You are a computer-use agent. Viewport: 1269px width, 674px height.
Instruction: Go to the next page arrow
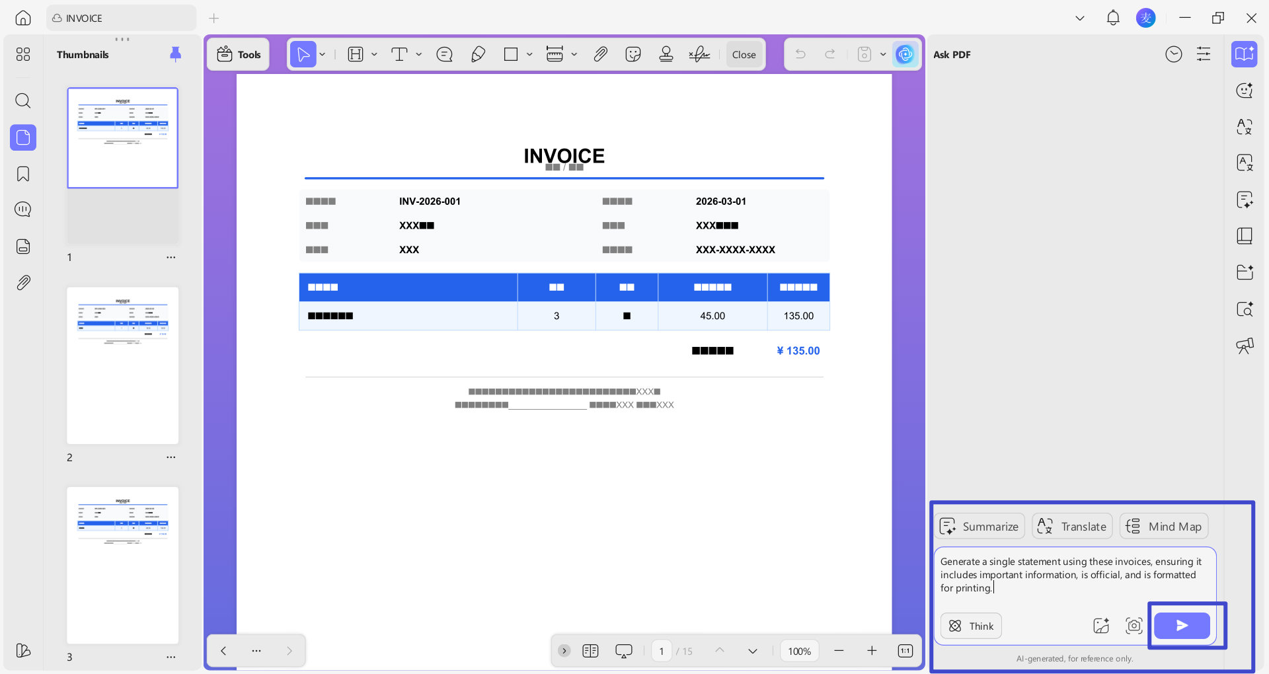753,651
